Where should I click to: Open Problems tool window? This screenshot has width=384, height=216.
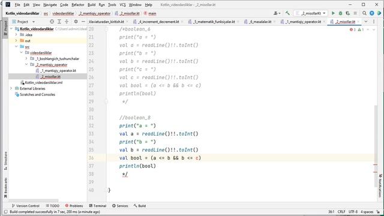(74, 206)
